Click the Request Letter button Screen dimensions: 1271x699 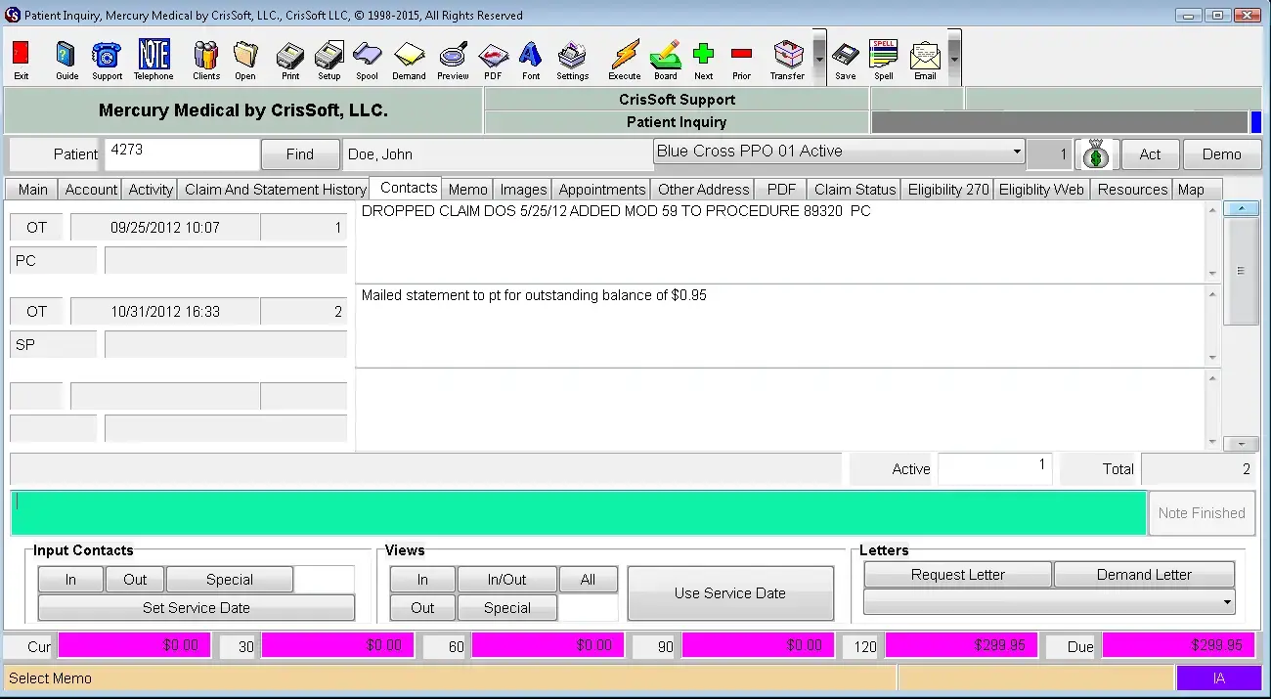(956, 574)
